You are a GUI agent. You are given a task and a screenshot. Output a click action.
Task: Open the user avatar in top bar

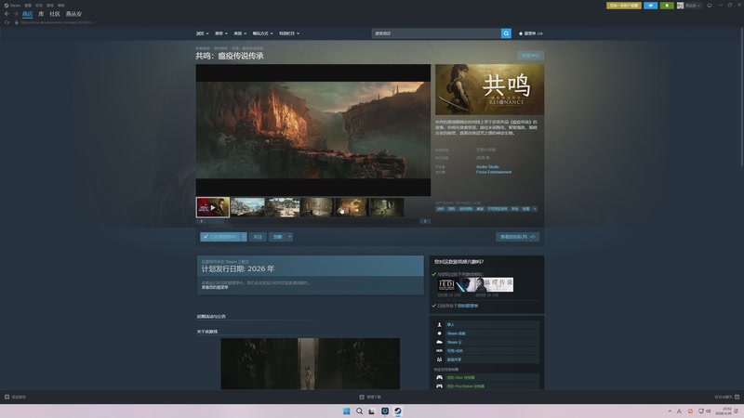click(x=680, y=6)
